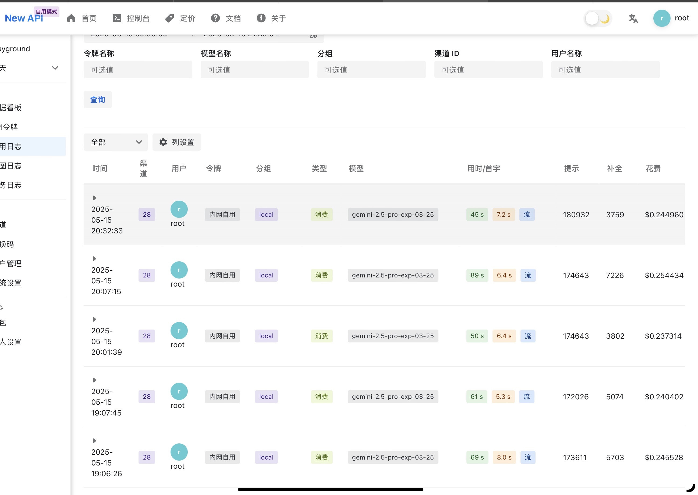Click the New API logo link
Screen dimensions: 698x495
tap(24, 18)
